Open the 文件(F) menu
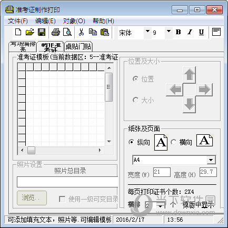 pos(18,21)
